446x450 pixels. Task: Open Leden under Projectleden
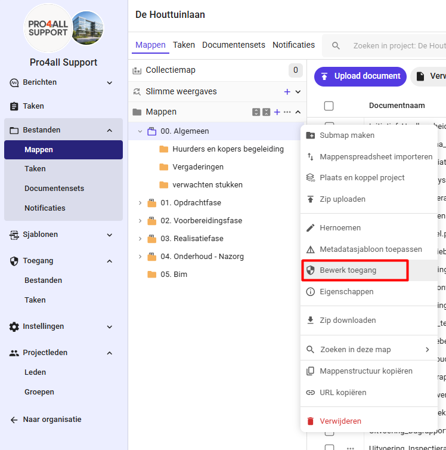click(x=35, y=372)
